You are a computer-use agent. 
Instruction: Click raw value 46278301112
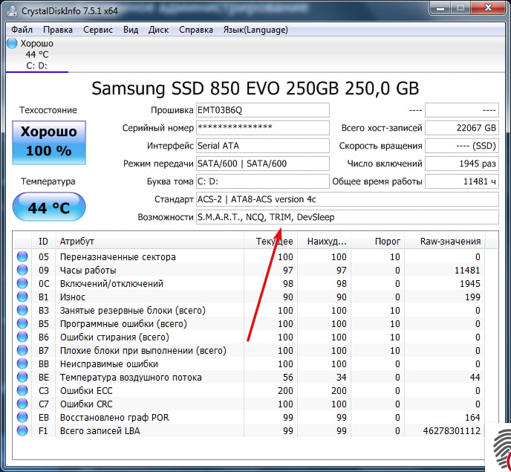tap(452, 431)
